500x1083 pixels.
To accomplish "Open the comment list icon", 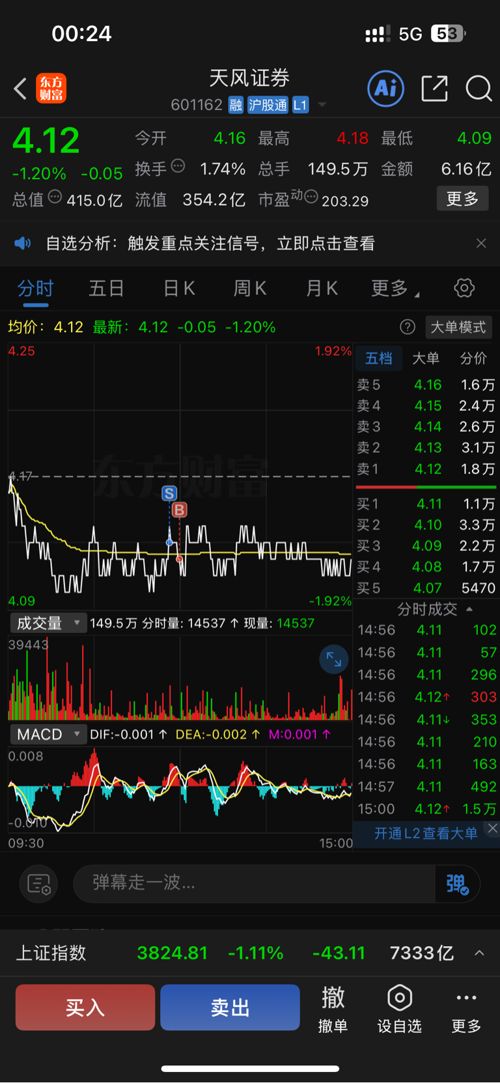I will (x=39, y=884).
